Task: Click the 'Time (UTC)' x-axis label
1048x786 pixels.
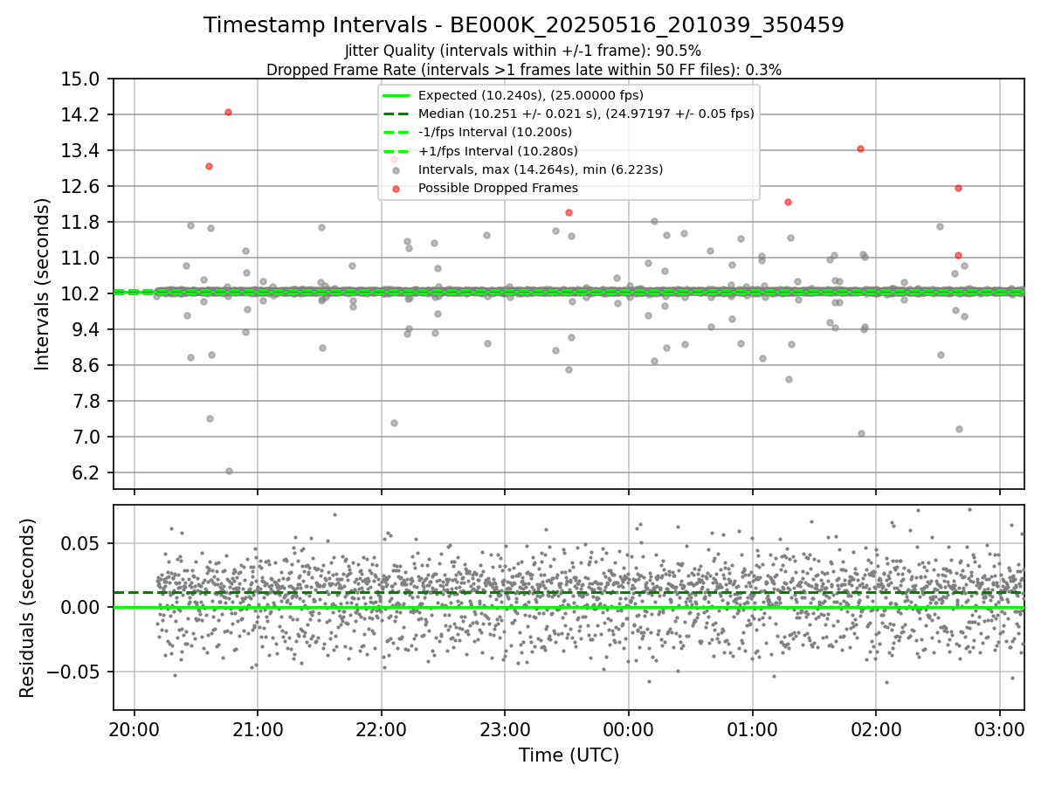Action: click(x=569, y=755)
